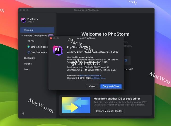Click the PhpStorm logo in the sidebar header
Viewport: 171px width, 126px height.
pyautogui.click(x=23, y=20)
